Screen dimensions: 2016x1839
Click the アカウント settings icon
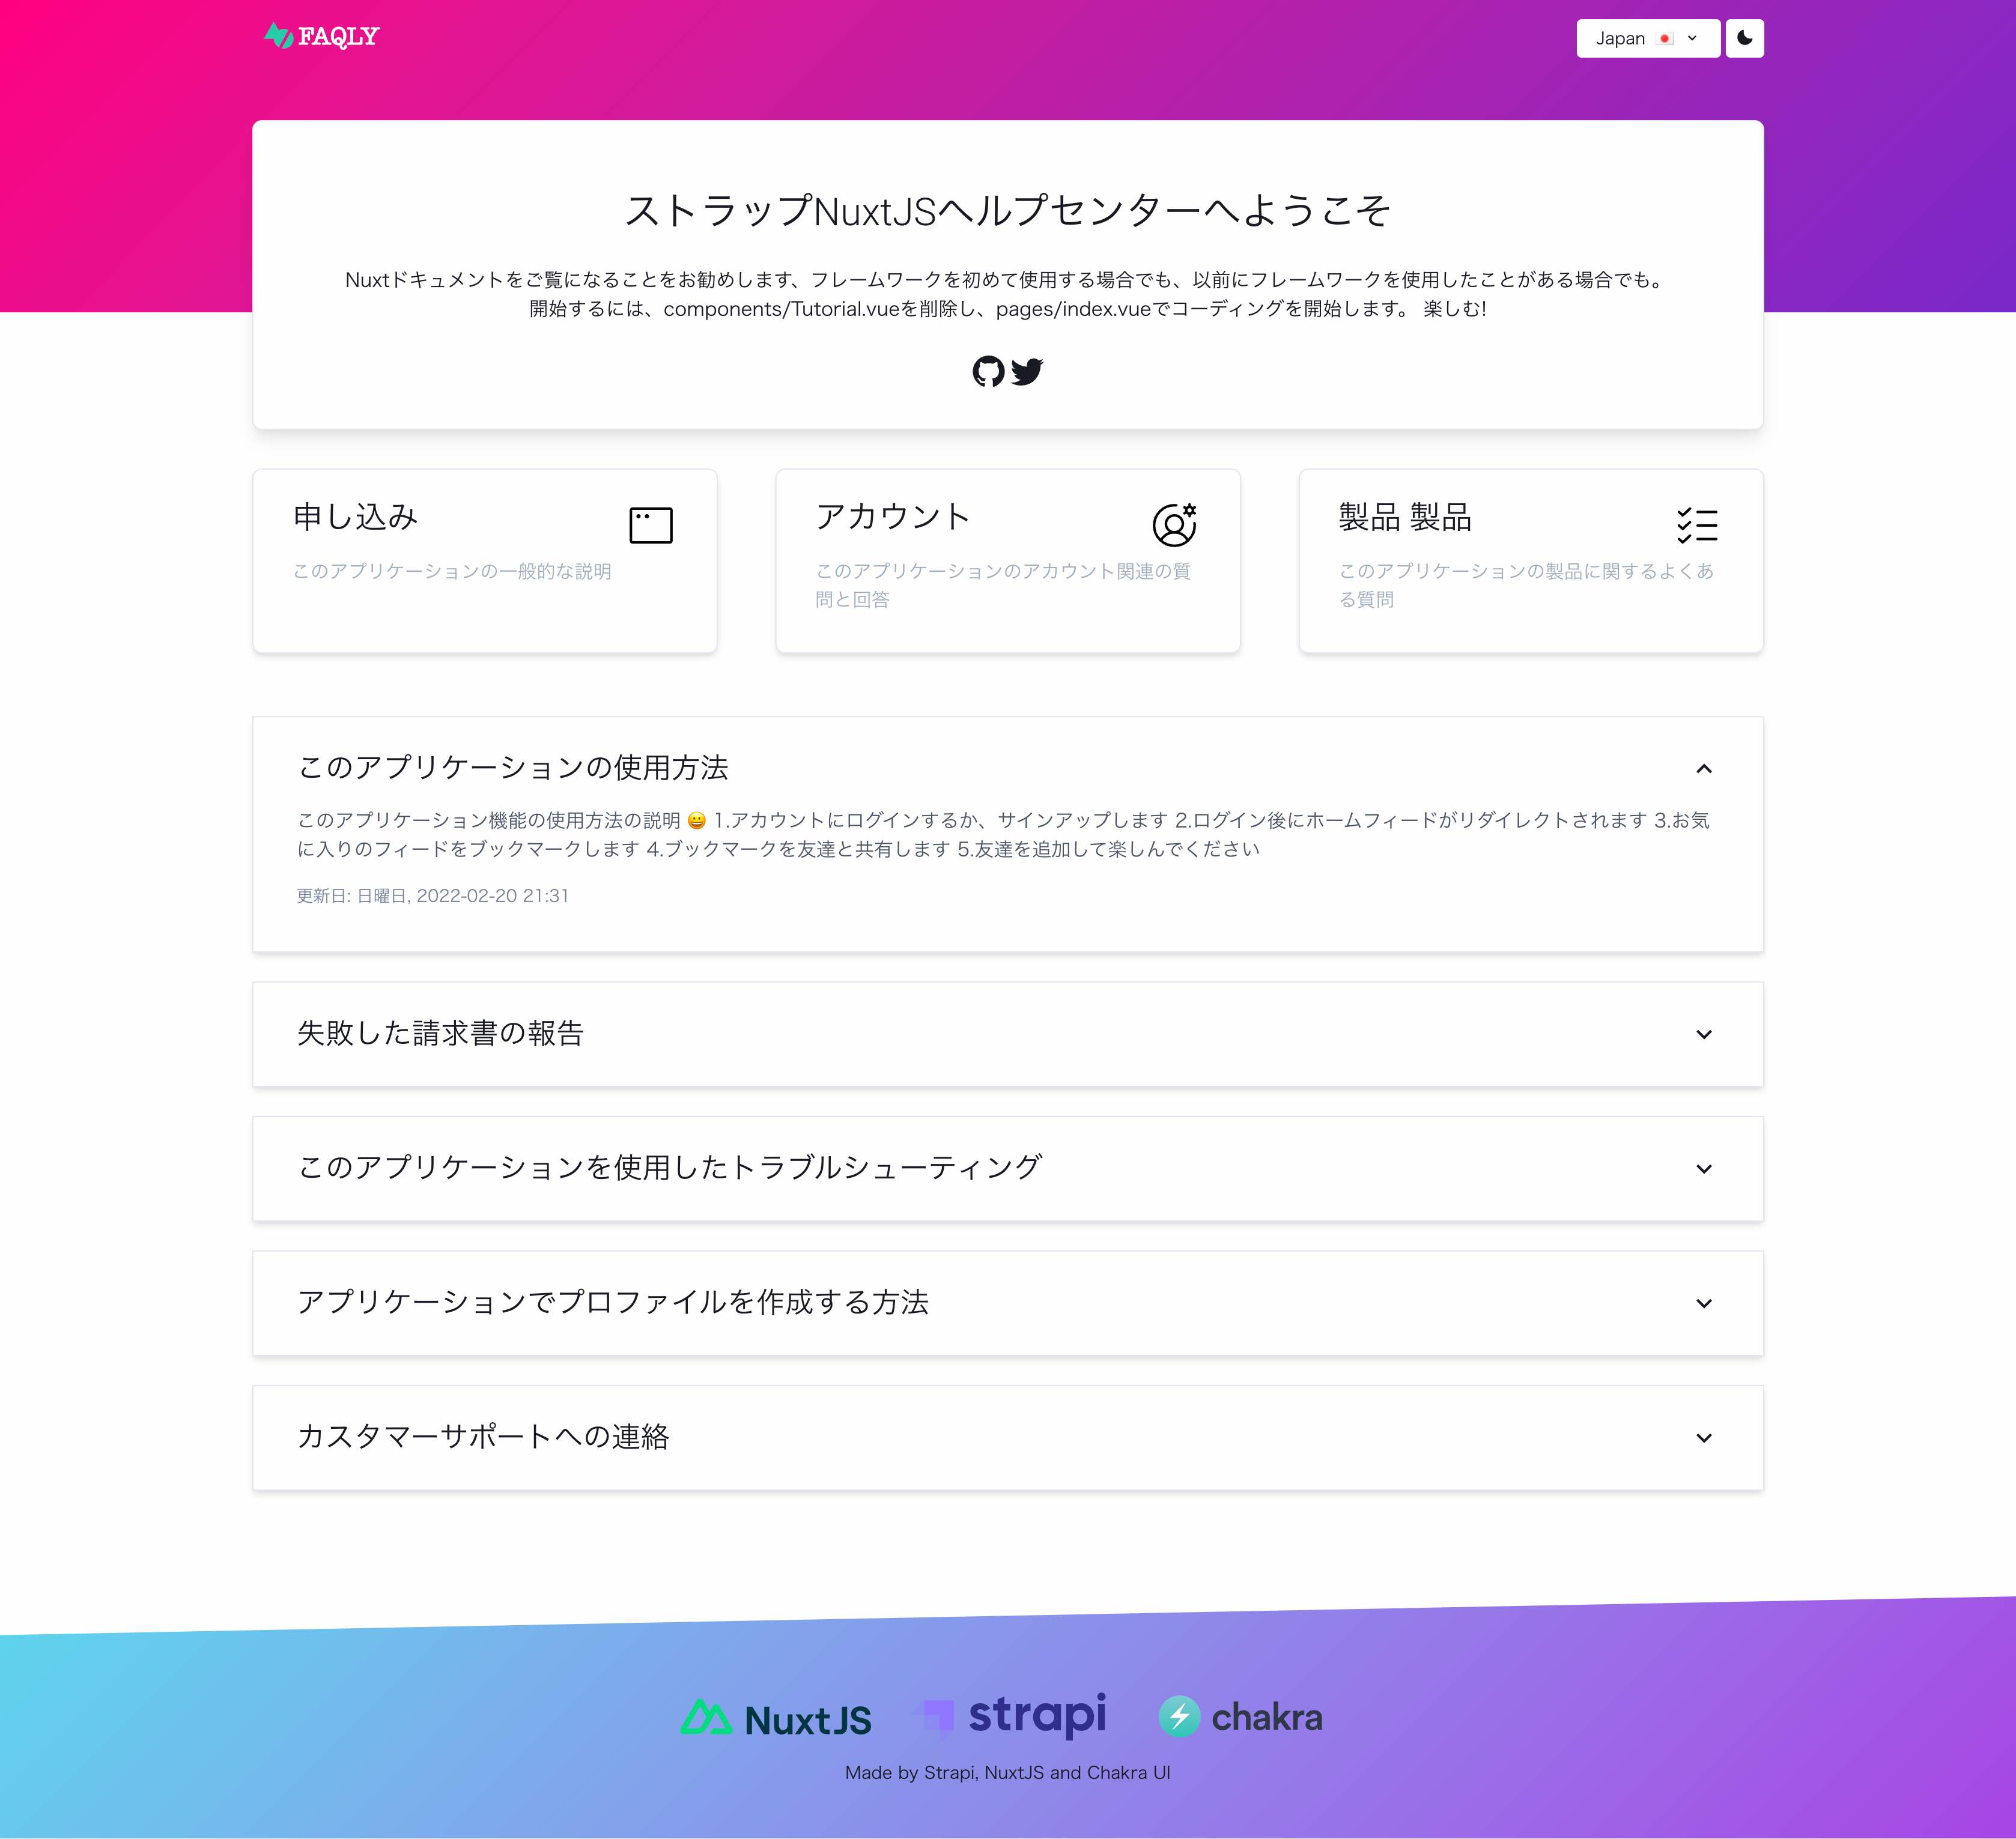pyautogui.click(x=1173, y=522)
